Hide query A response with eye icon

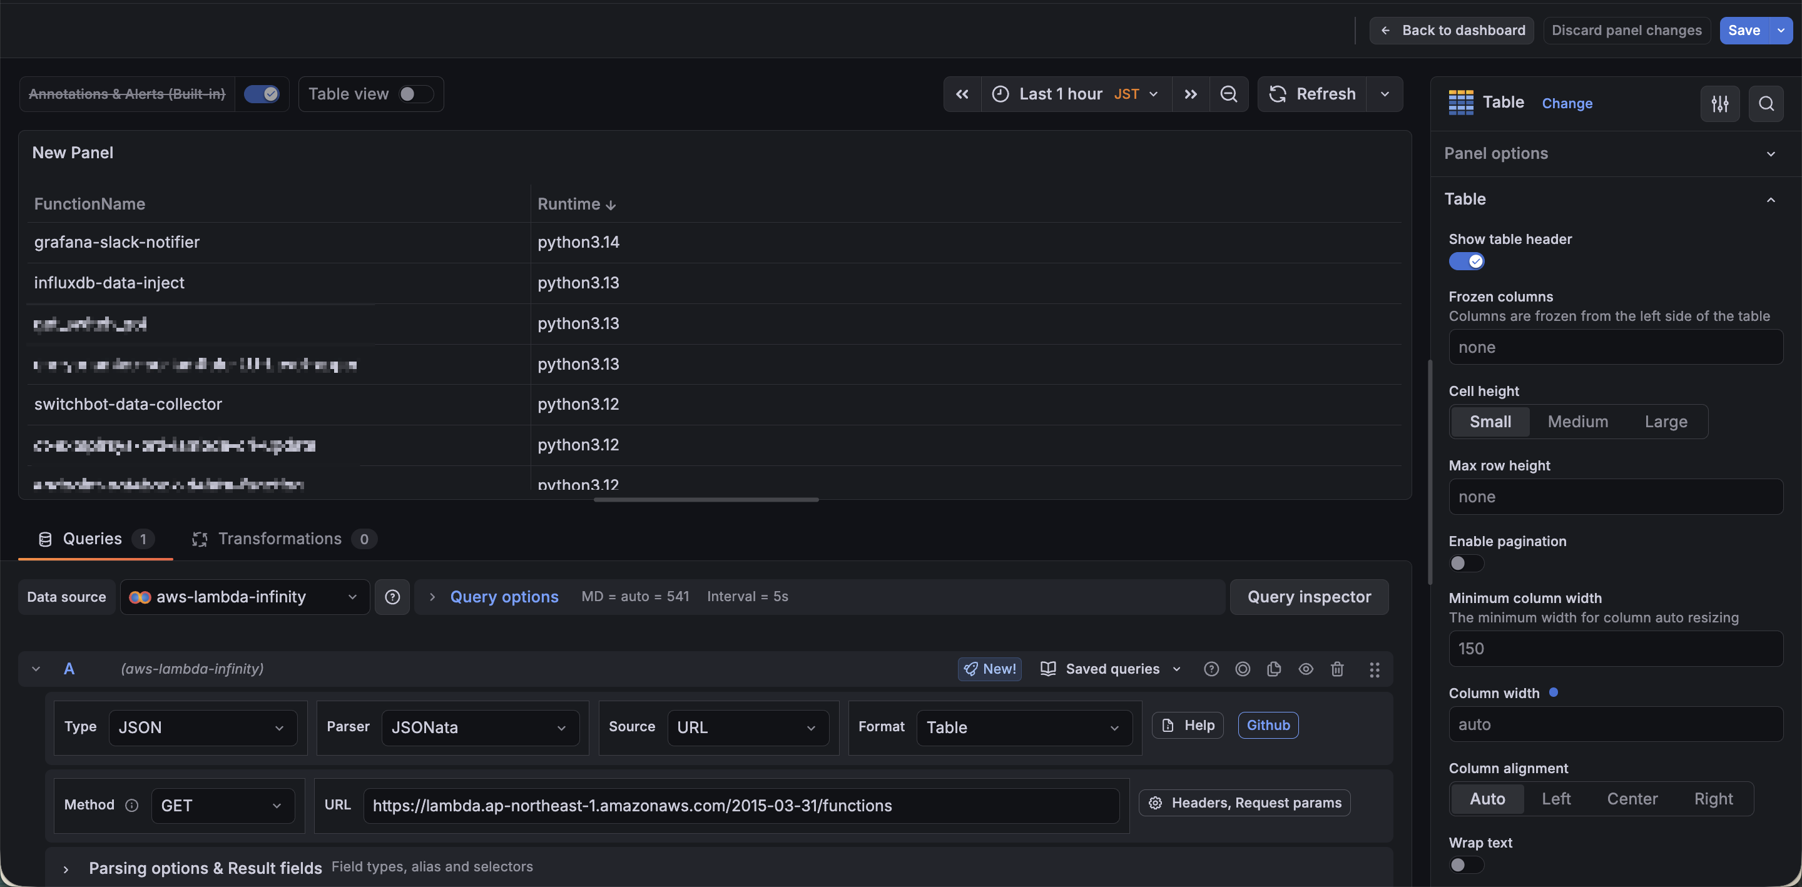pyautogui.click(x=1305, y=669)
